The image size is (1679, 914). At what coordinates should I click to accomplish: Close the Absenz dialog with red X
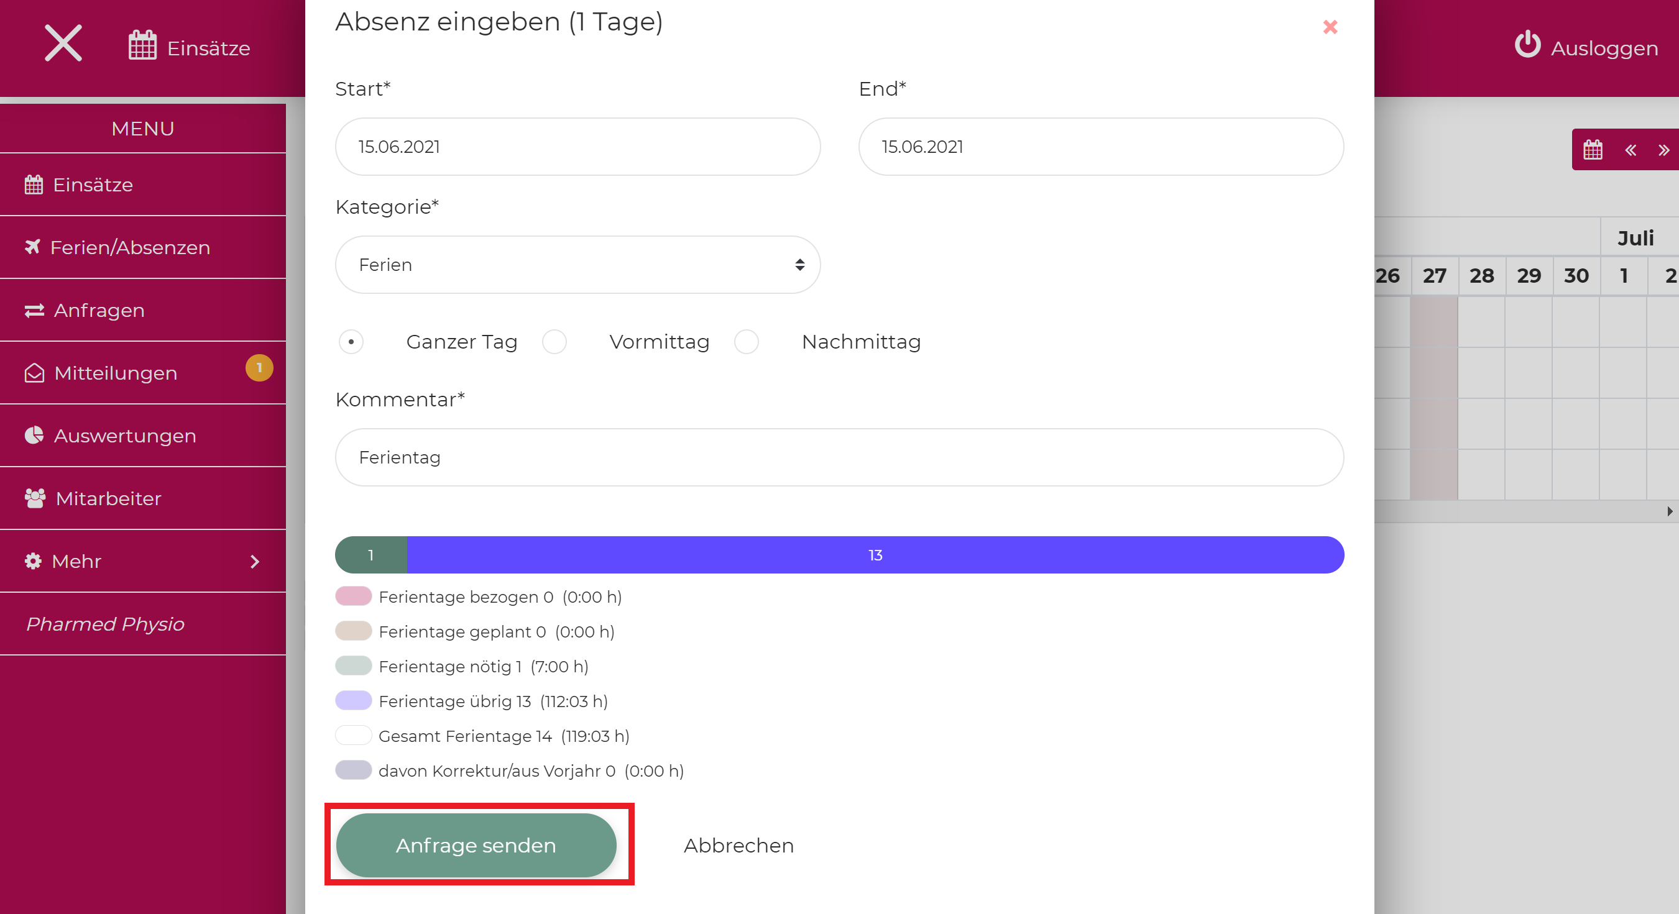tap(1330, 27)
